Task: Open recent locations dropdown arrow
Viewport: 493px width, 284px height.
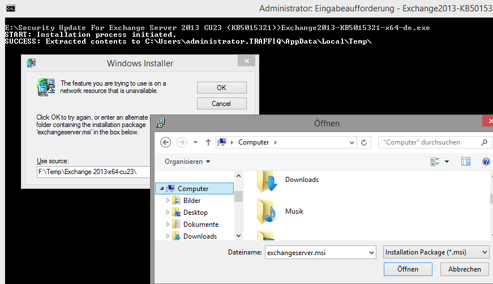Action: pos(196,142)
